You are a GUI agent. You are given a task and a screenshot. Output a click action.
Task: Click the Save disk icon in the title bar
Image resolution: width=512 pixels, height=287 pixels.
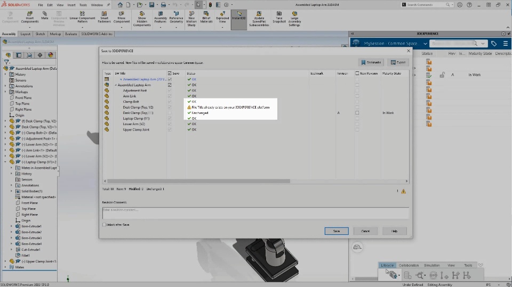pos(151,5)
